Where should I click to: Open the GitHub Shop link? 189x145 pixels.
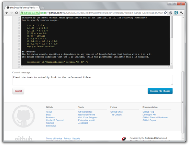tap(116, 112)
